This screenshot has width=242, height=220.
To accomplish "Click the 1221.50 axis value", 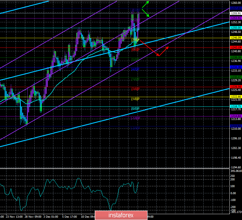I will pyautogui.click(x=236, y=99).
